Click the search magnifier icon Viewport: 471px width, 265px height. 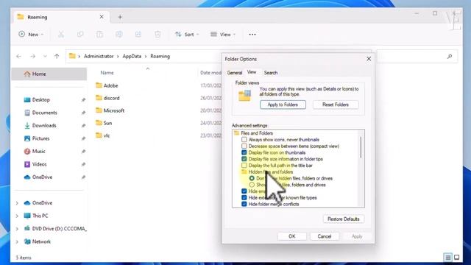(x=450, y=56)
